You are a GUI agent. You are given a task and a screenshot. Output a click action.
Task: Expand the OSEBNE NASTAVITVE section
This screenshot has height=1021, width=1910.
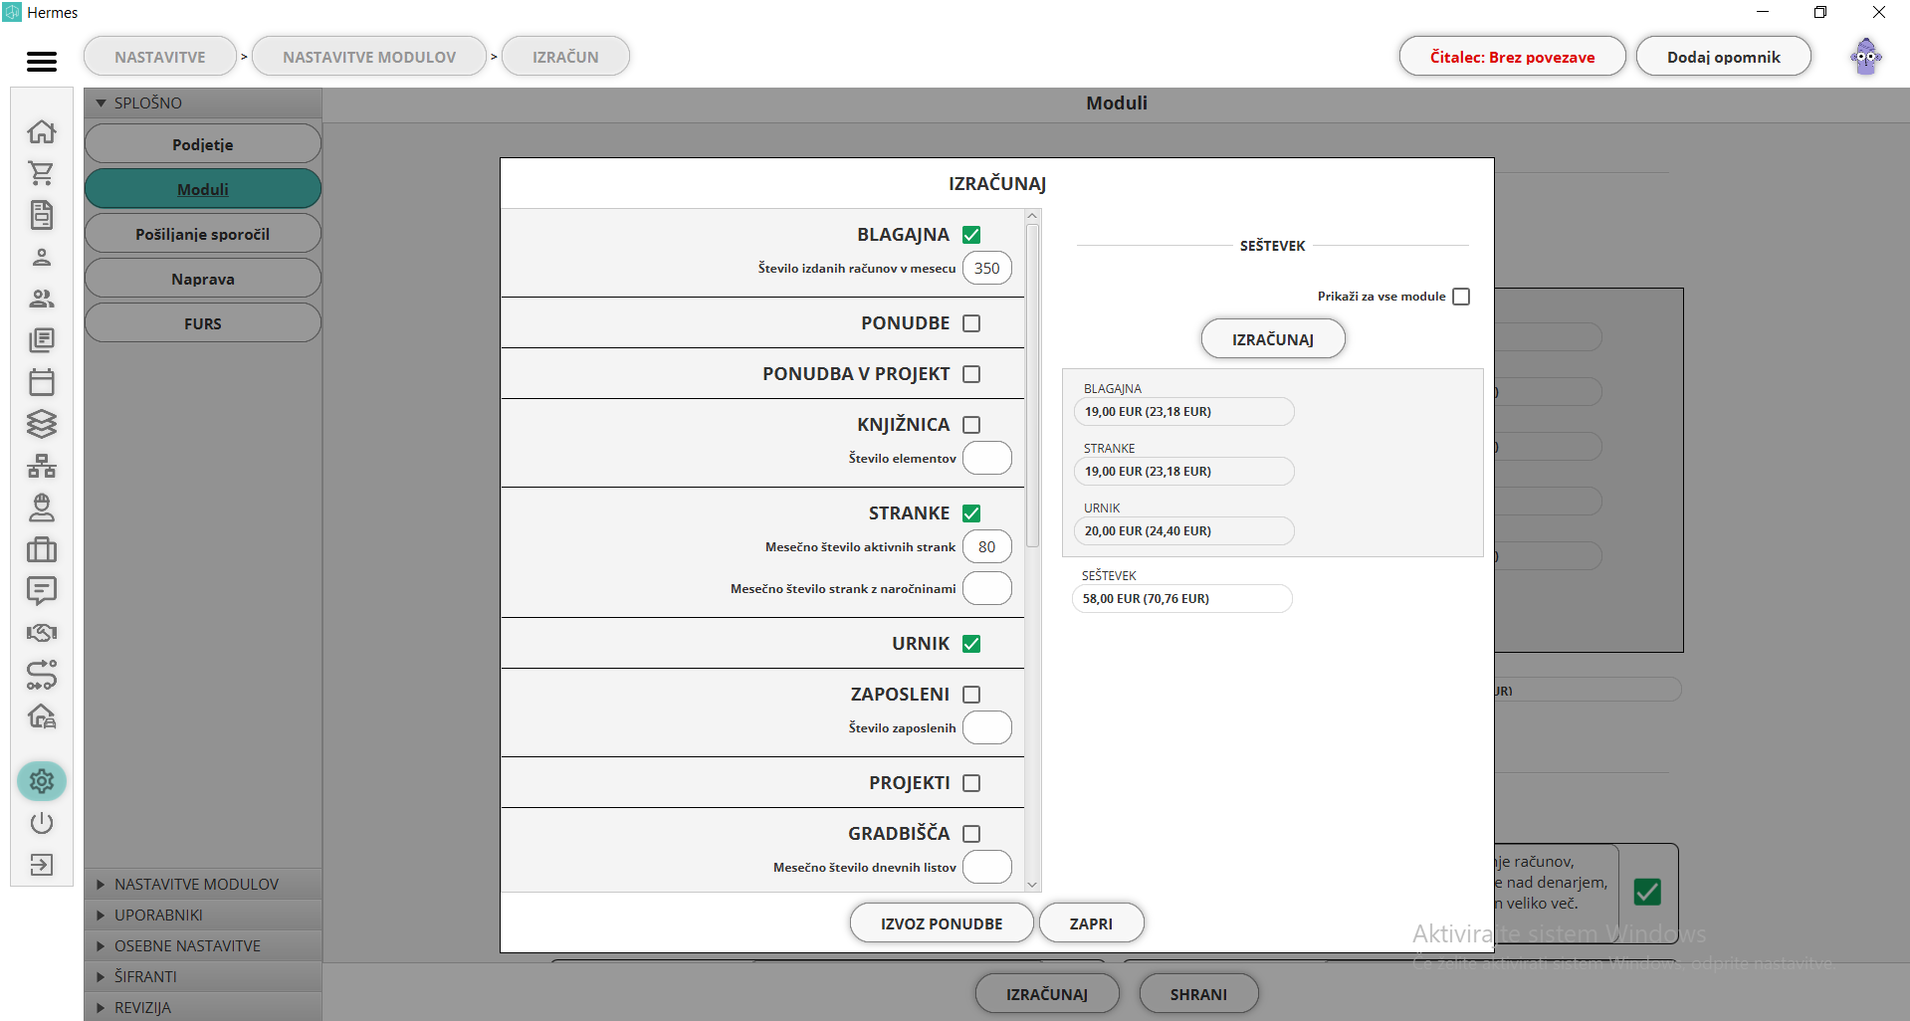pyautogui.click(x=203, y=945)
